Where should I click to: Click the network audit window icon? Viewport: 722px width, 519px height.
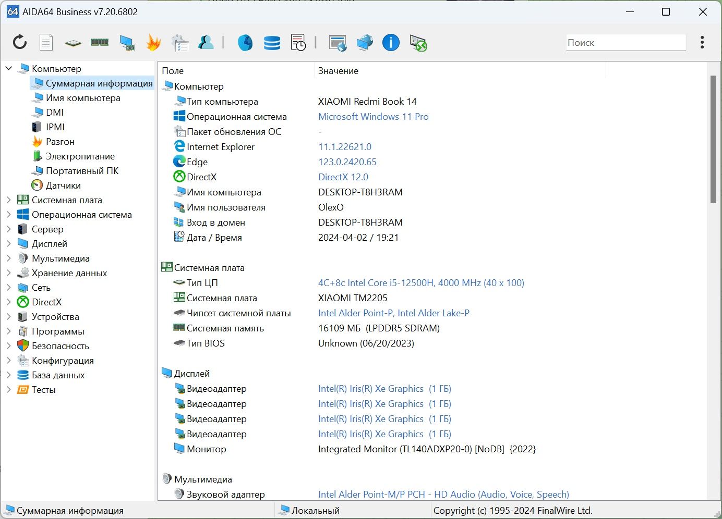tap(338, 43)
